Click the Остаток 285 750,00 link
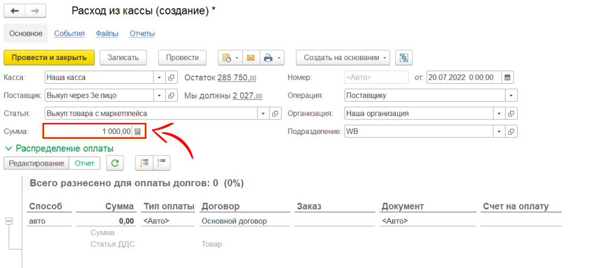 (237, 77)
